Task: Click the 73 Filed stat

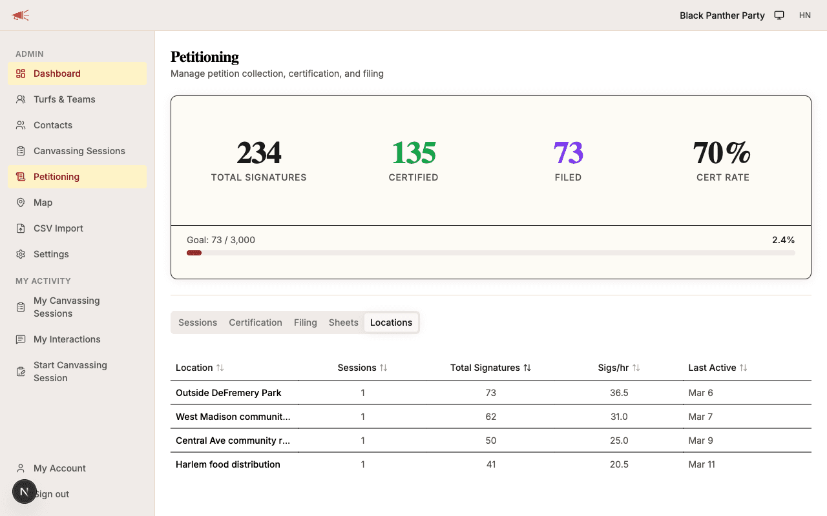Action: (x=569, y=161)
